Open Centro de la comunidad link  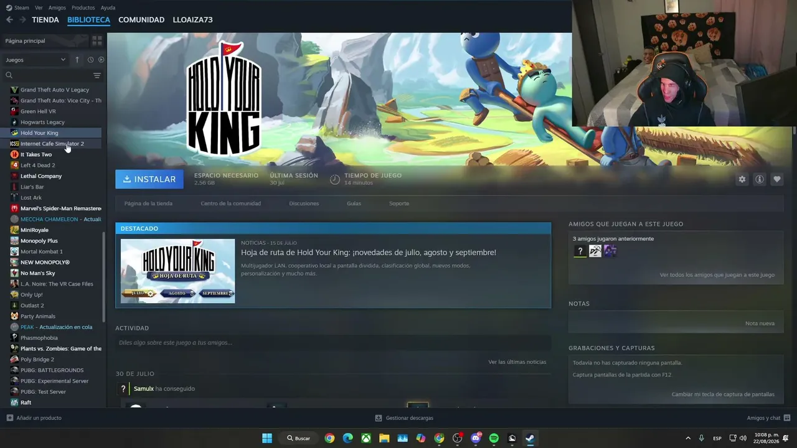(x=230, y=203)
